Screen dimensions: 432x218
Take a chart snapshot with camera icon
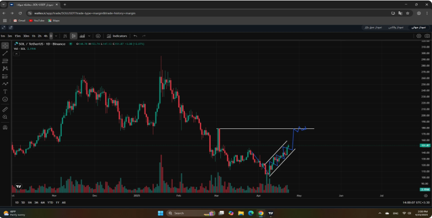click(427, 36)
